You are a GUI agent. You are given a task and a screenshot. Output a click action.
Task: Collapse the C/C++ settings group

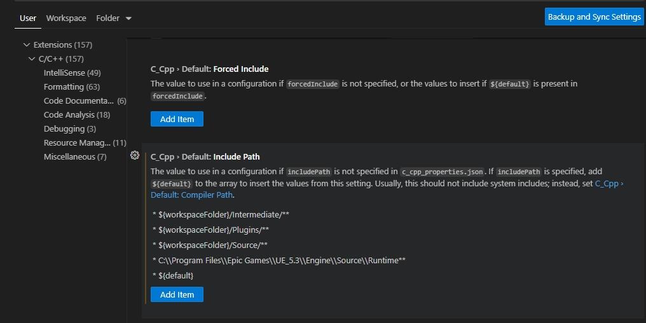32,59
